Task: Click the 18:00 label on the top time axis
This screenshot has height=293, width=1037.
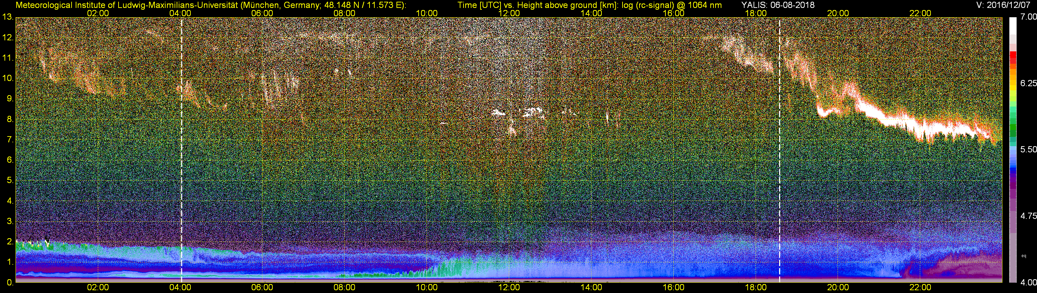Action: click(x=756, y=13)
